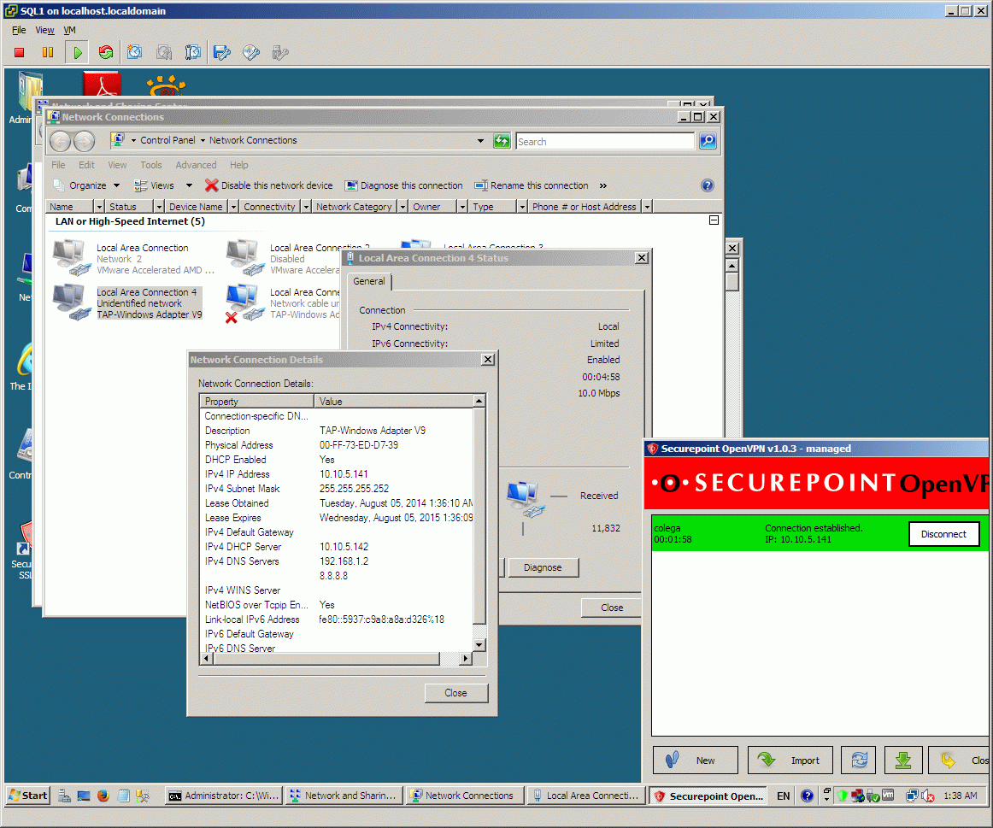Click Diagnose in the Status dialog
This screenshot has height=828, width=993.
(x=543, y=568)
